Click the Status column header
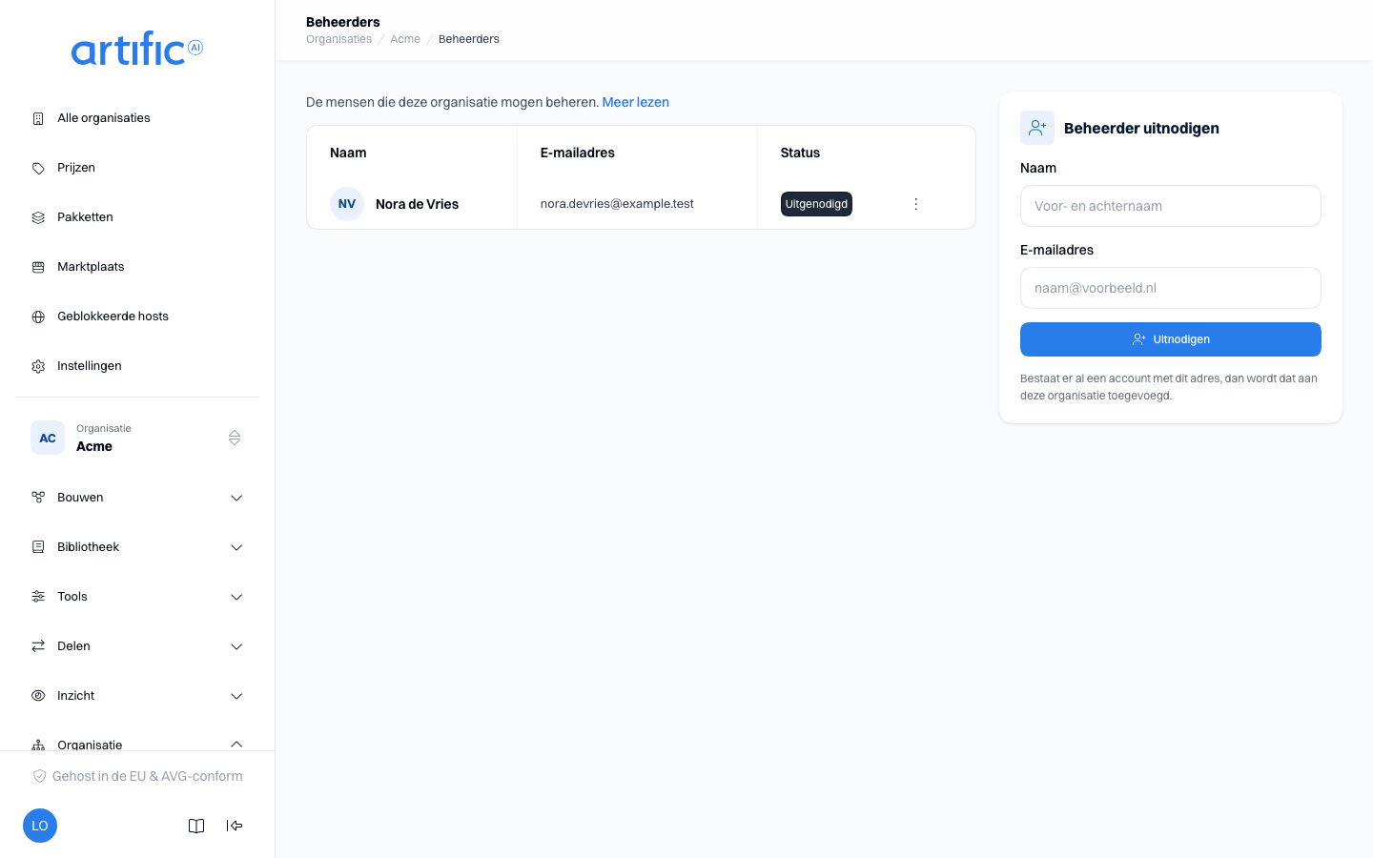 pos(800,153)
